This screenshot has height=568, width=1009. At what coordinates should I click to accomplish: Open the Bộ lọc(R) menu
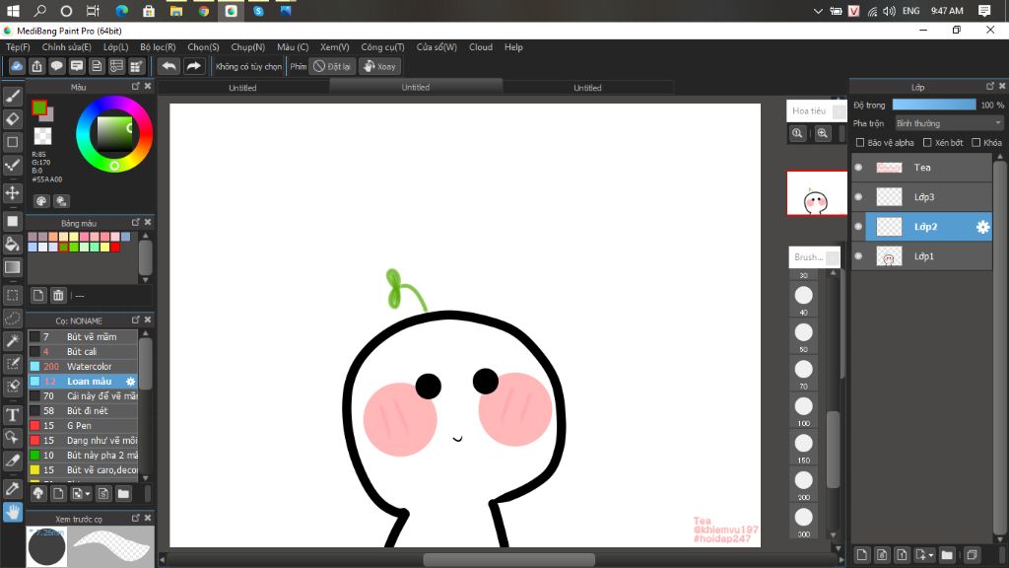(158, 47)
